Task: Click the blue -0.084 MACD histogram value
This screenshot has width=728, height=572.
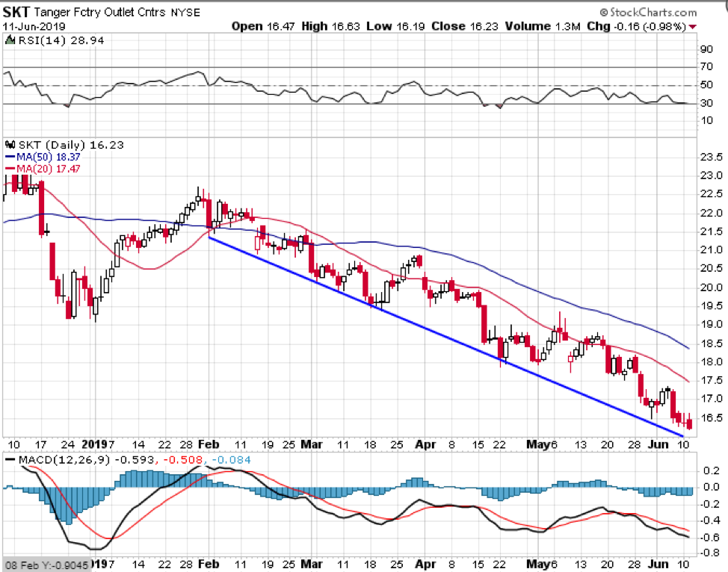Action: pyautogui.click(x=231, y=460)
